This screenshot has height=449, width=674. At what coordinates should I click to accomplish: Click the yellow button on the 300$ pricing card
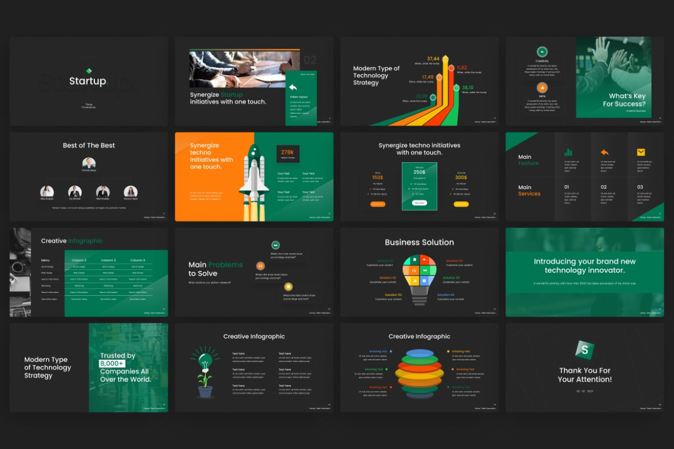[461, 204]
